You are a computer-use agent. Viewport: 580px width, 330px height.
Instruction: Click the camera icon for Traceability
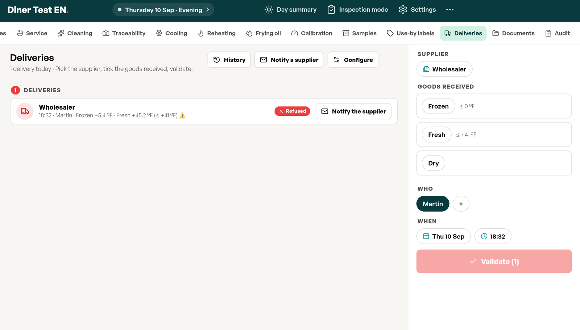(106, 33)
